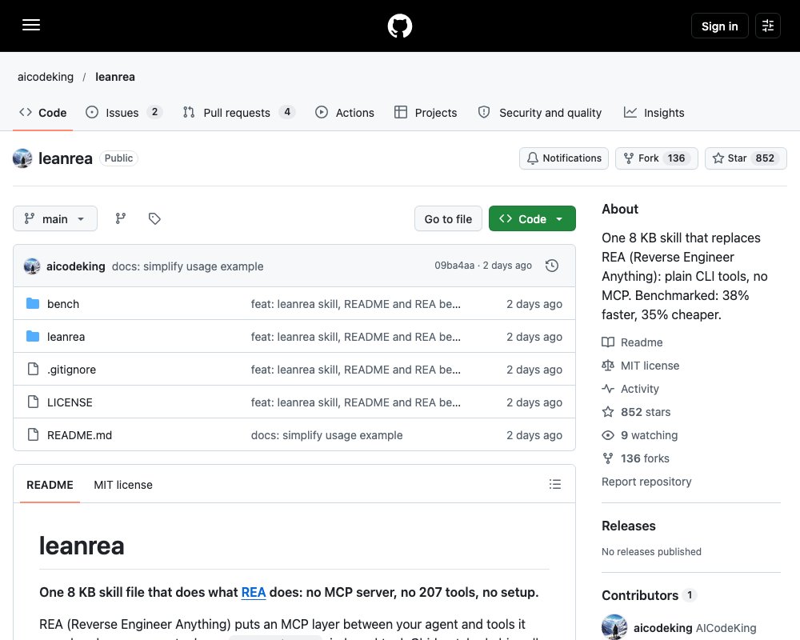Star the repository with the Star button
The image size is (800, 640).
[746, 158]
